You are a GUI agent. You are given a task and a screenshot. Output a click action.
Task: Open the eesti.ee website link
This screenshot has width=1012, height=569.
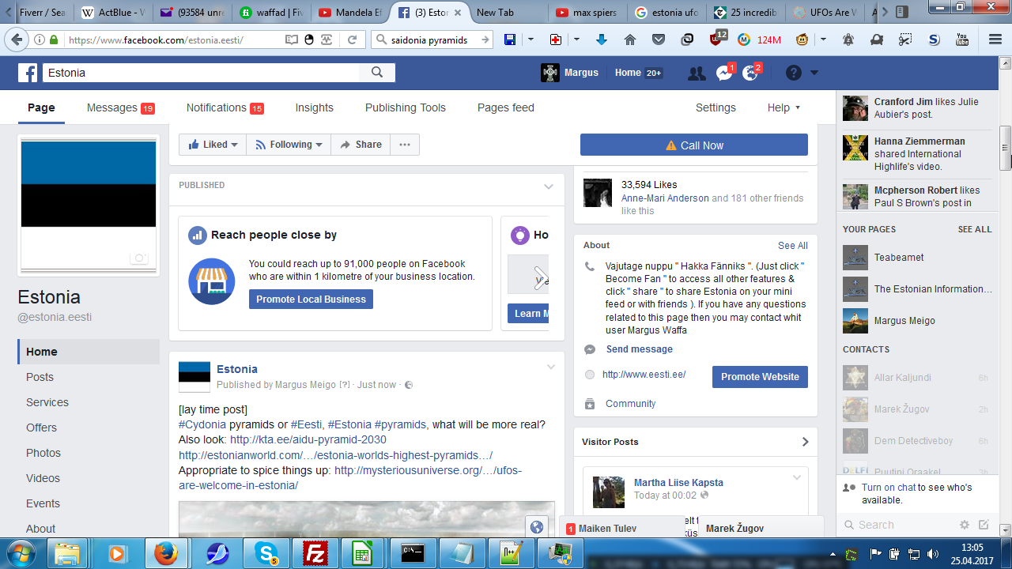(x=644, y=375)
